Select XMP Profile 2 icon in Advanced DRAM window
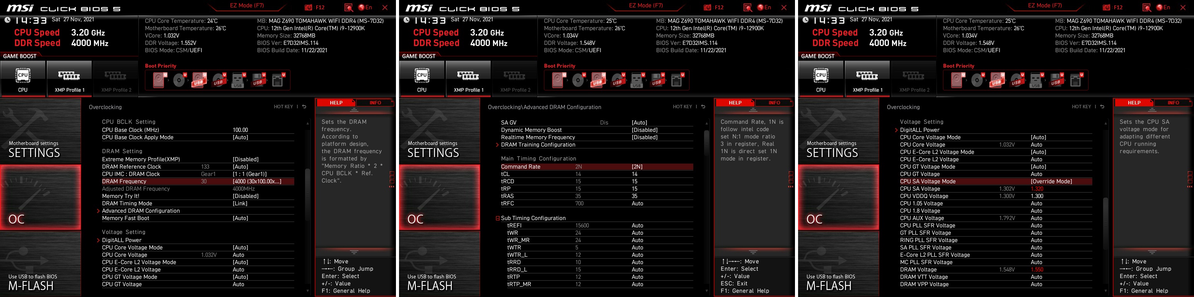The image size is (1194, 297). coord(515,79)
